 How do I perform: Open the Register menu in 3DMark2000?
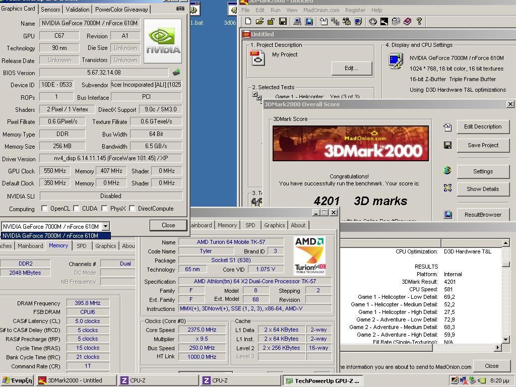click(x=355, y=10)
